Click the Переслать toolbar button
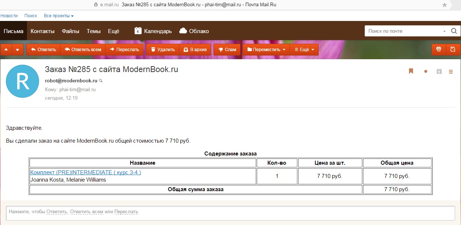 124,50
